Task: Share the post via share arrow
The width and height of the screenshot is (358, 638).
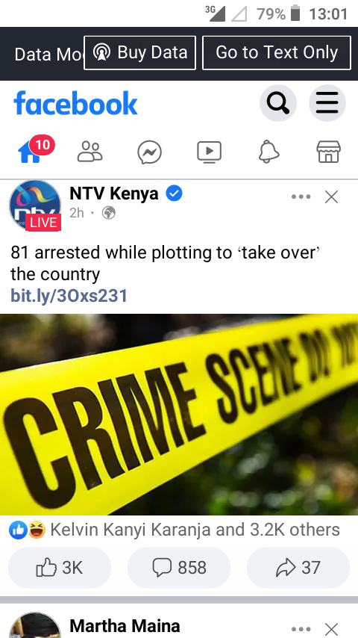Action: pos(298,568)
